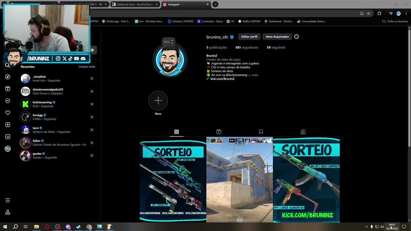411x231 pixels.
Task: Open profile settings gear icon
Action: click(296, 37)
